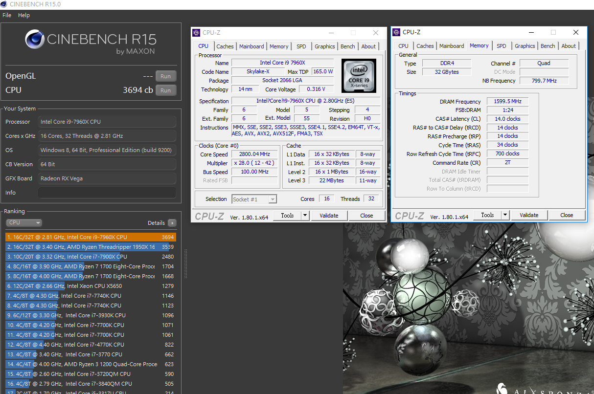Open Socket #1 selection dropdown
The width and height of the screenshot is (594, 394).
(x=254, y=199)
